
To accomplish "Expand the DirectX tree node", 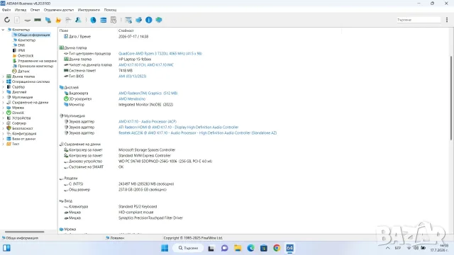I will (x=3, y=113).
